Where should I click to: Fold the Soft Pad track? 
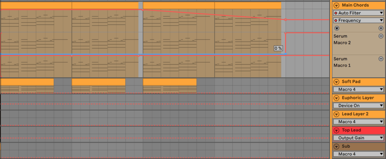click(337, 82)
